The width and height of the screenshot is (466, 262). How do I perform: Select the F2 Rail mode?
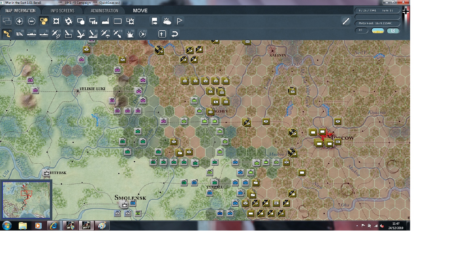click(x=19, y=34)
